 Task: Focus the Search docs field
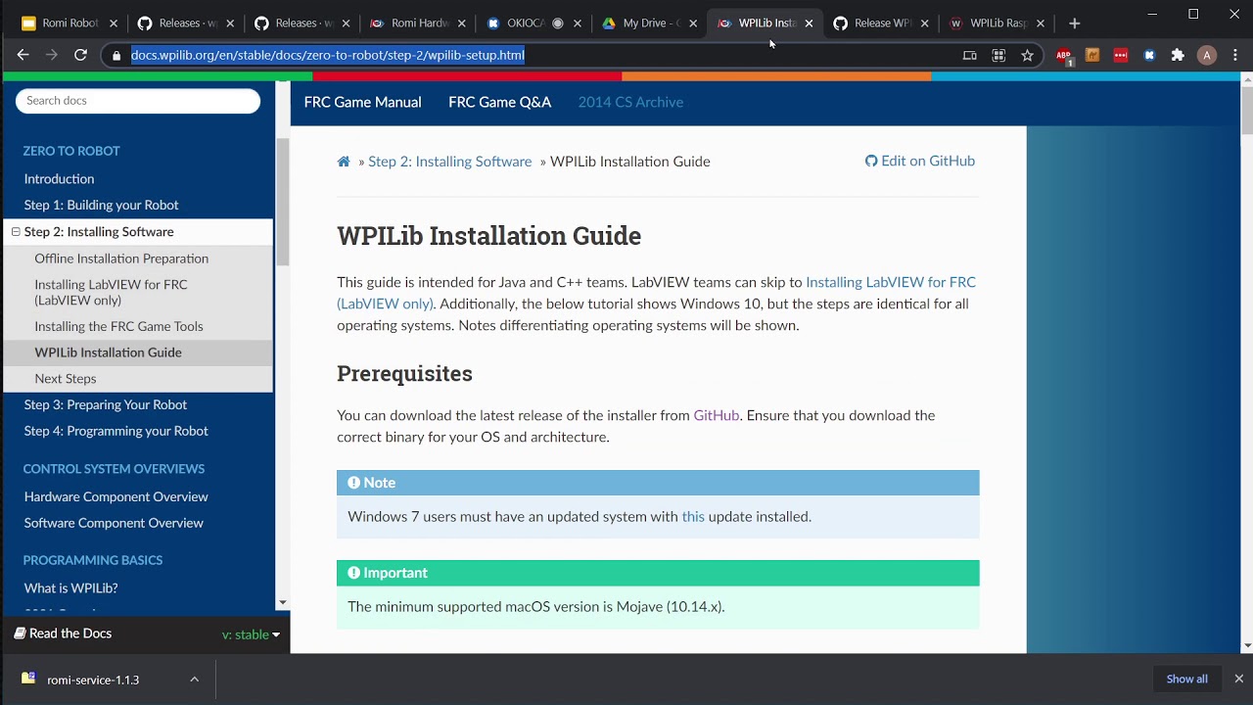point(138,101)
